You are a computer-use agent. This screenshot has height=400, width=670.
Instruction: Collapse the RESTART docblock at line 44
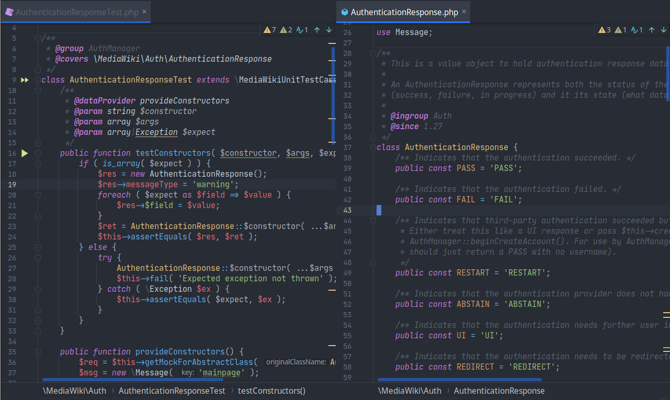point(373,221)
